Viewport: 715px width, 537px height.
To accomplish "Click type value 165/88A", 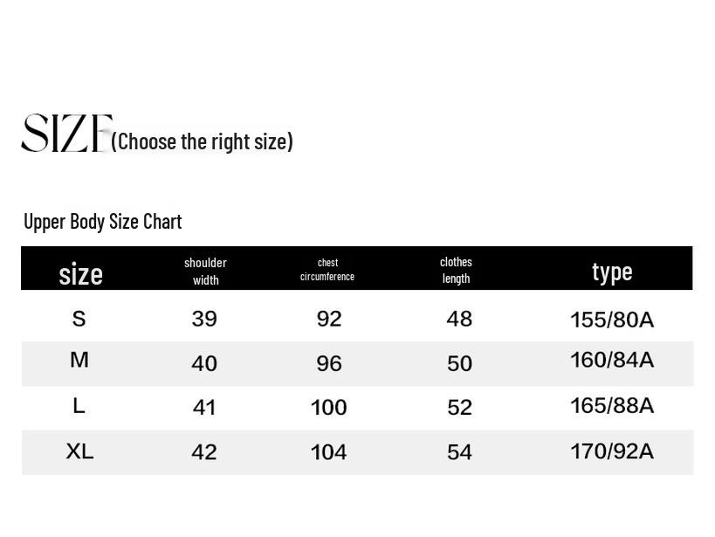I will click(x=612, y=406).
